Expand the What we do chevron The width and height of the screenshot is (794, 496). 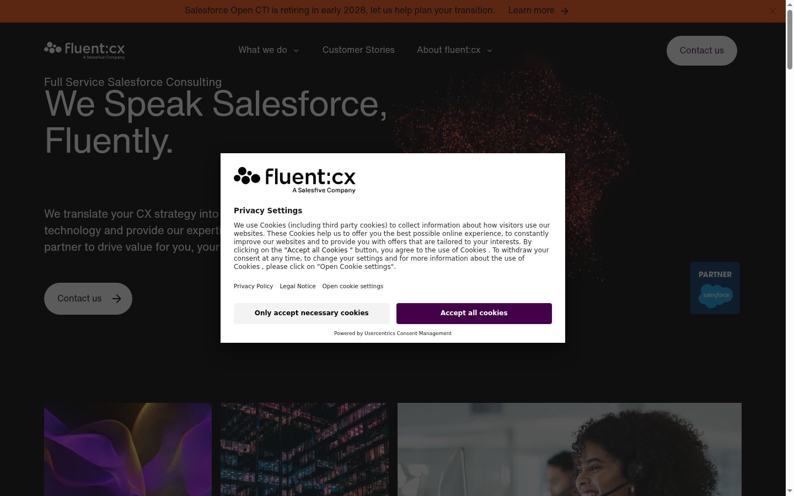[x=296, y=51]
